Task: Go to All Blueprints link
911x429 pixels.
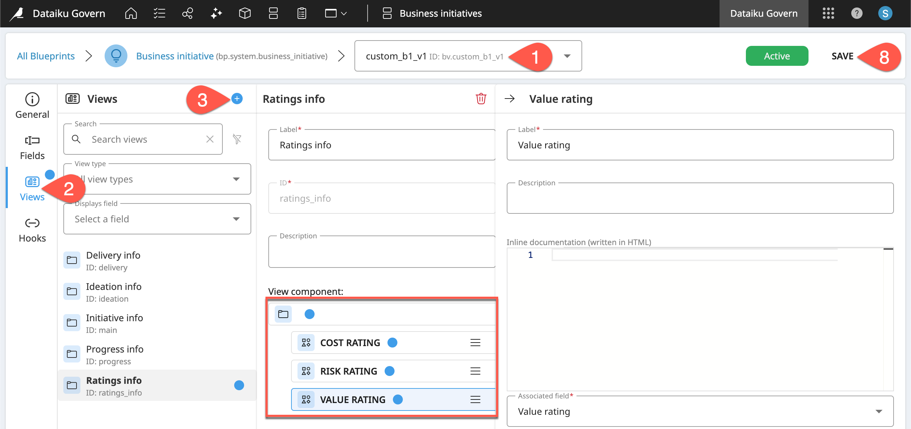Action: (x=46, y=56)
